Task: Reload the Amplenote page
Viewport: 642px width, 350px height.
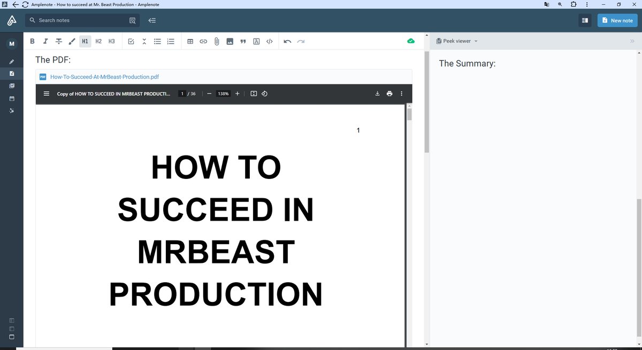Action: point(25,4)
